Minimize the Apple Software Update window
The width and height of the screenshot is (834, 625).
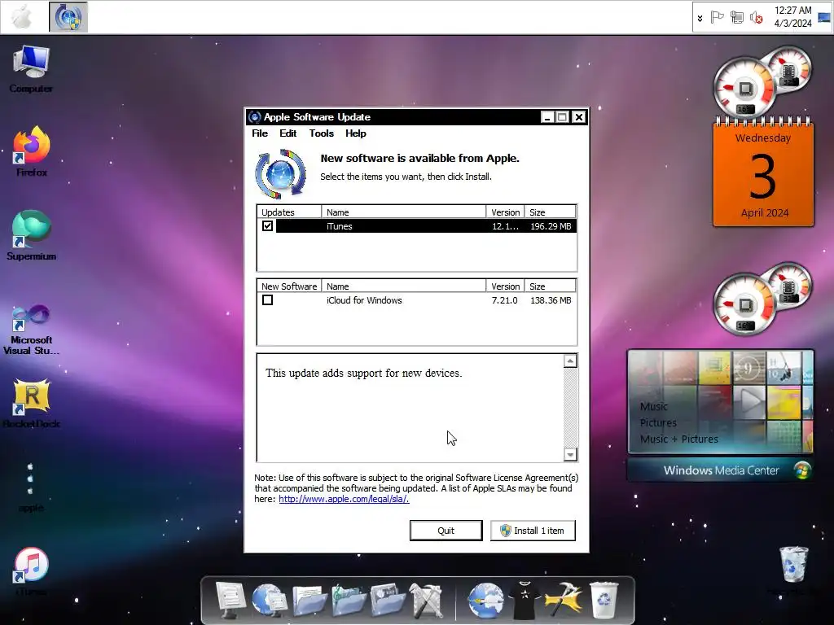click(547, 117)
